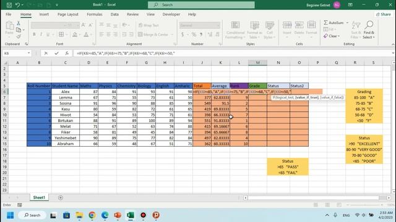Open the Font Color swatch button
This screenshot has width=396, height=222.
(86, 35)
